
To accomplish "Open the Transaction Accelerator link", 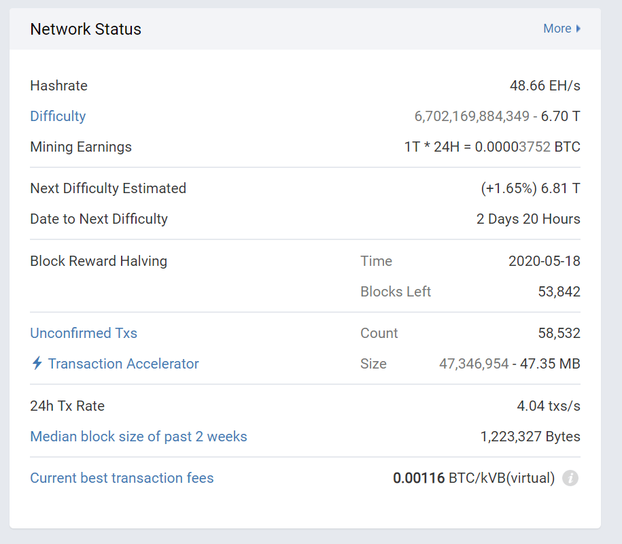I will click(123, 364).
